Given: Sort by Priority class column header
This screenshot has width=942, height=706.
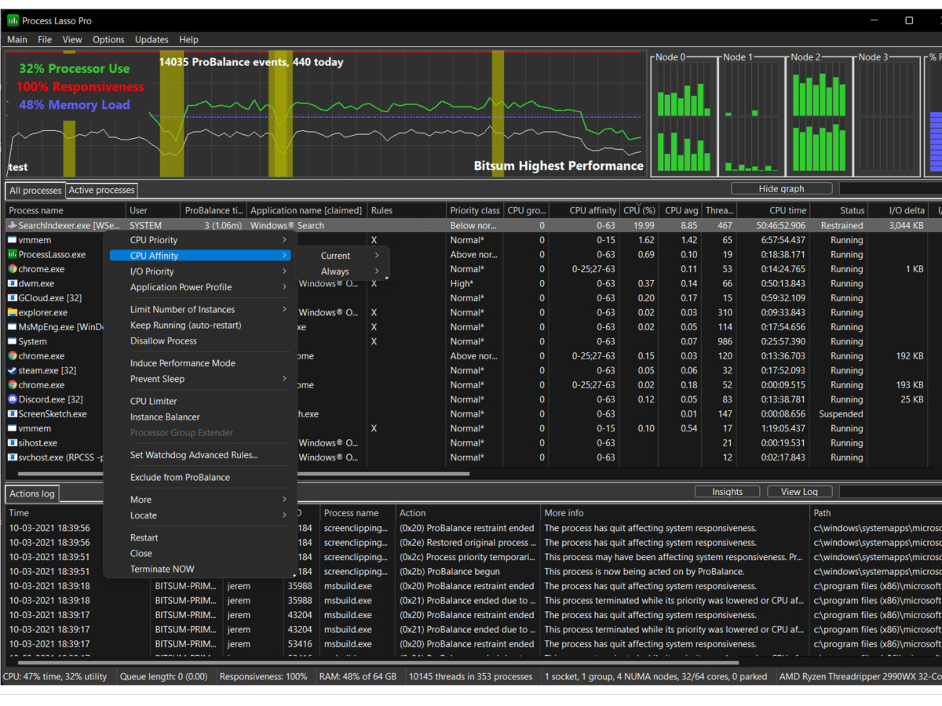Looking at the screenshot, I should click(475, 210).
